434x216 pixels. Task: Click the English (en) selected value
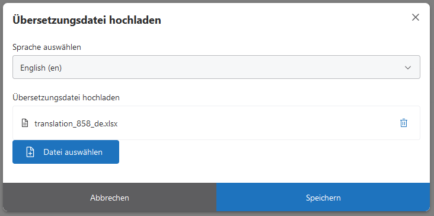click(41, 68)
